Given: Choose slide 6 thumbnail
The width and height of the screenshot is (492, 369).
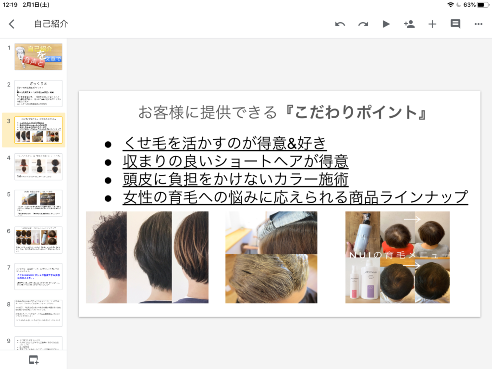Looking at the screenshot, I should coord(38,240).
